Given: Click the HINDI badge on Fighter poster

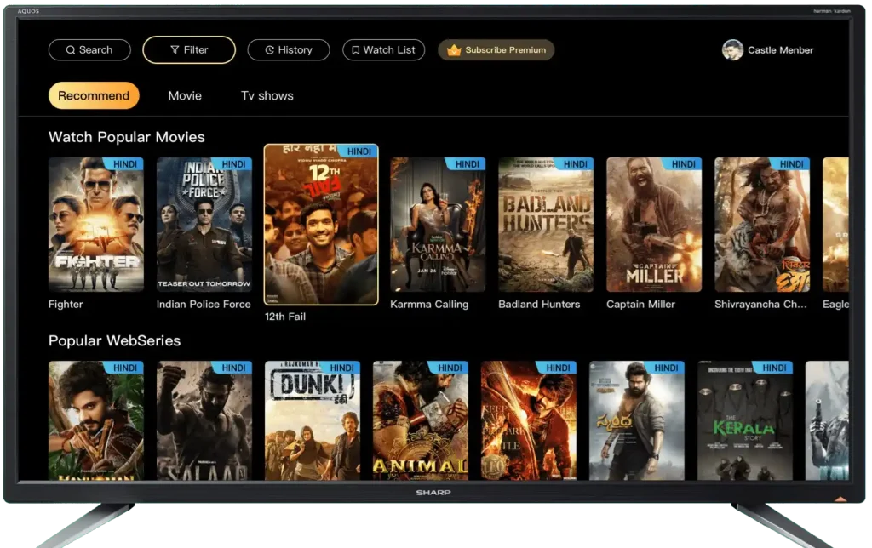Looking at the screenshot, I should pos(125,164).
